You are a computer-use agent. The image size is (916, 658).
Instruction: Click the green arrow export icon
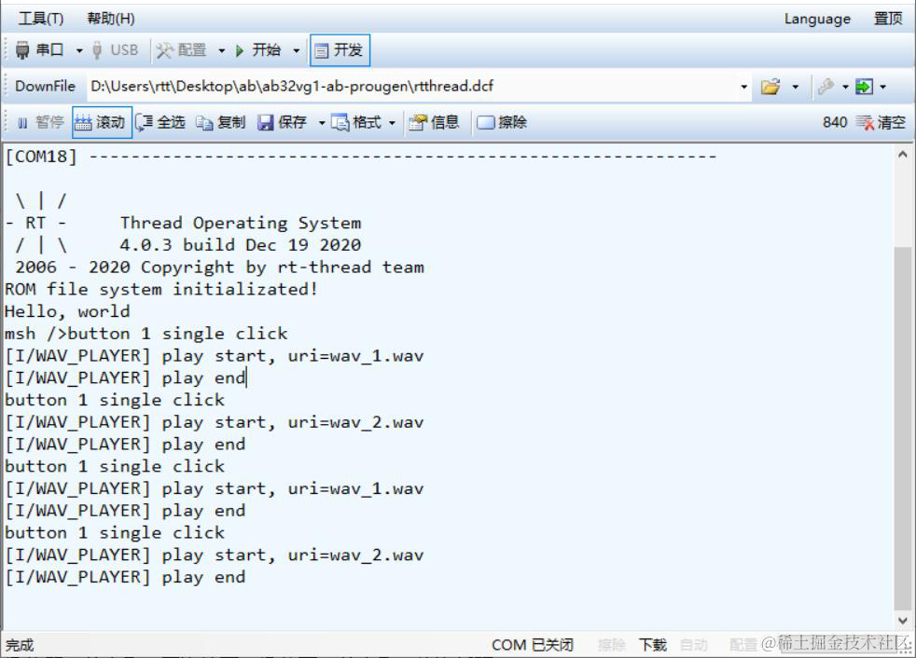[x=864, y=87]
